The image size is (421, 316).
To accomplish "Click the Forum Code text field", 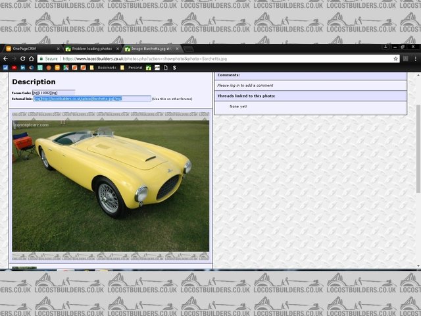I will point(53,93).
